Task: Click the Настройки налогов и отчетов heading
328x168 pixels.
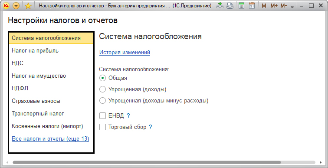Action: pyautogui.click(x=63, y=20)
